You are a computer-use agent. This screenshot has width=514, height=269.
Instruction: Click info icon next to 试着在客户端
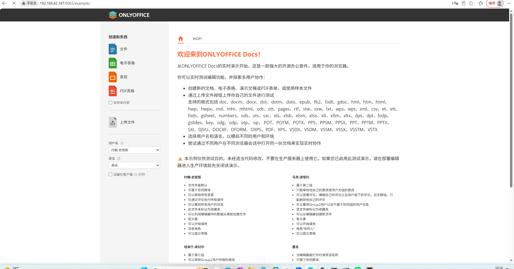[x=136, y=175]
